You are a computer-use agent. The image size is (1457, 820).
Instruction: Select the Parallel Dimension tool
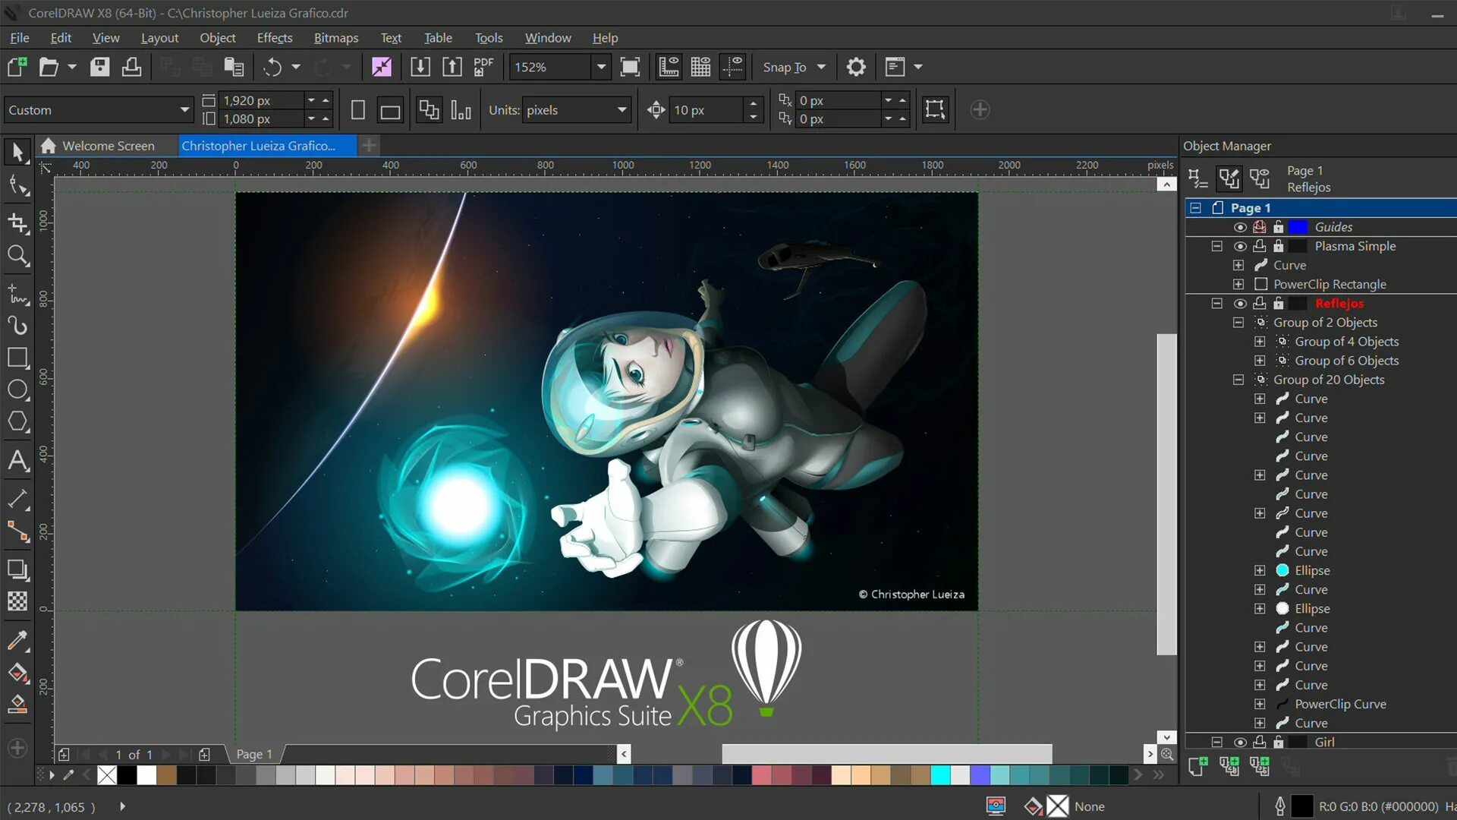(x=17, y=499)
